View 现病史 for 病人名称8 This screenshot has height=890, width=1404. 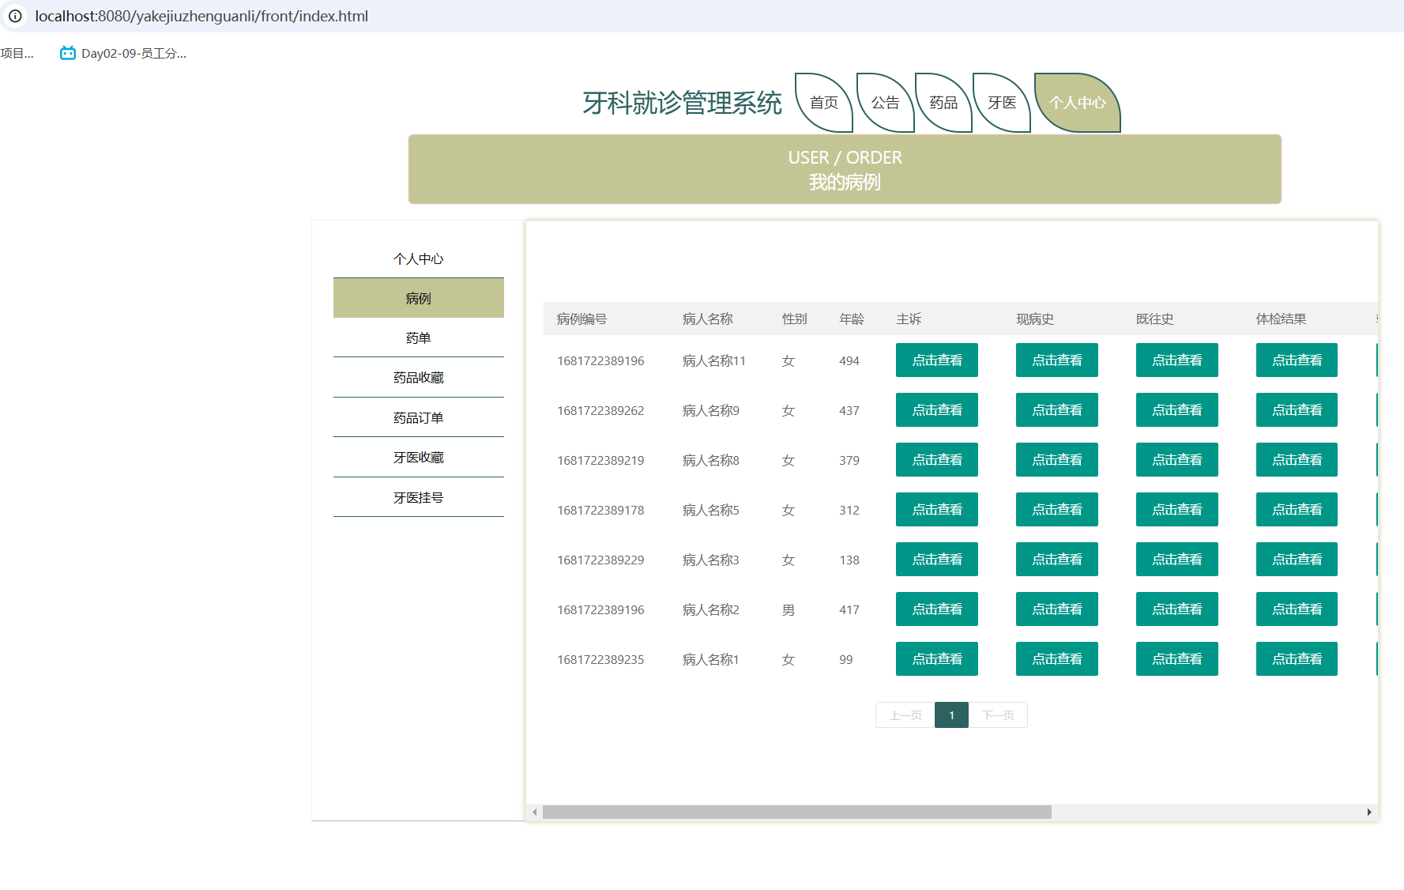[1057, 460]
